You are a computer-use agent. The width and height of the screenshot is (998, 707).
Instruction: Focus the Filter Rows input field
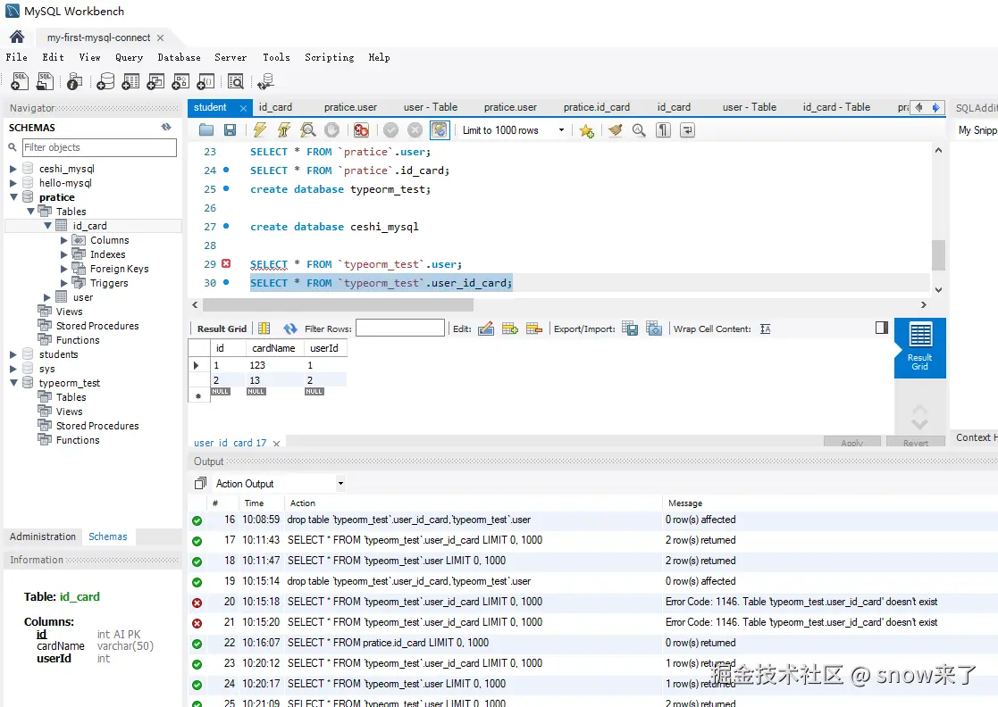399,329
